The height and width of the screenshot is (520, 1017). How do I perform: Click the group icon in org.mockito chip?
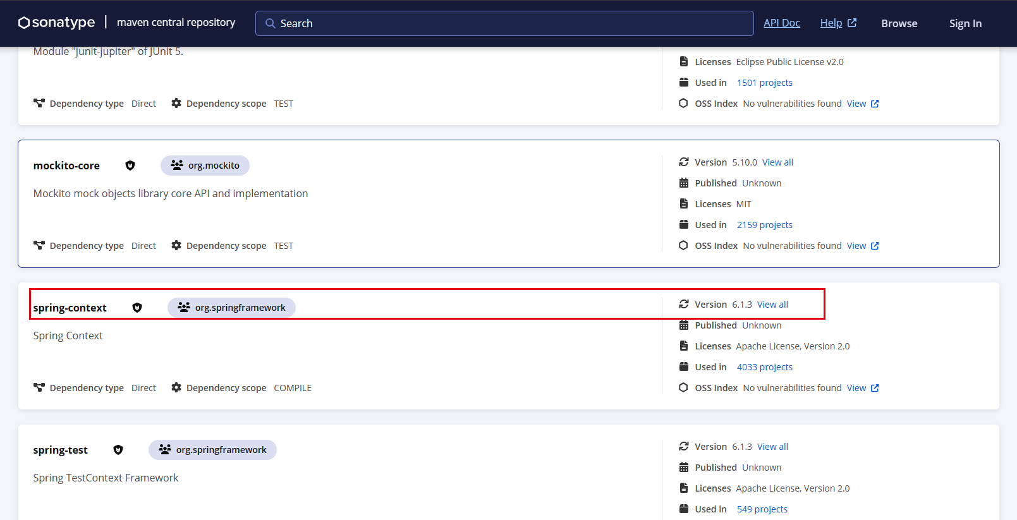(x=177, y=165)
